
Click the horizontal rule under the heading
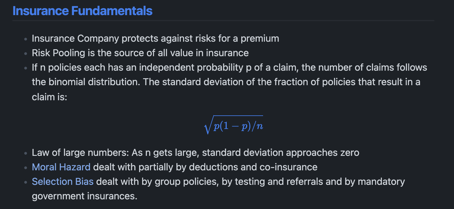point(223,21)
